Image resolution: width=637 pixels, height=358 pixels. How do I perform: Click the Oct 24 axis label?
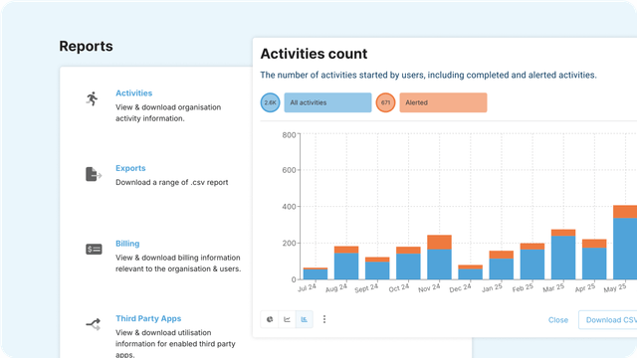(398, 287)
